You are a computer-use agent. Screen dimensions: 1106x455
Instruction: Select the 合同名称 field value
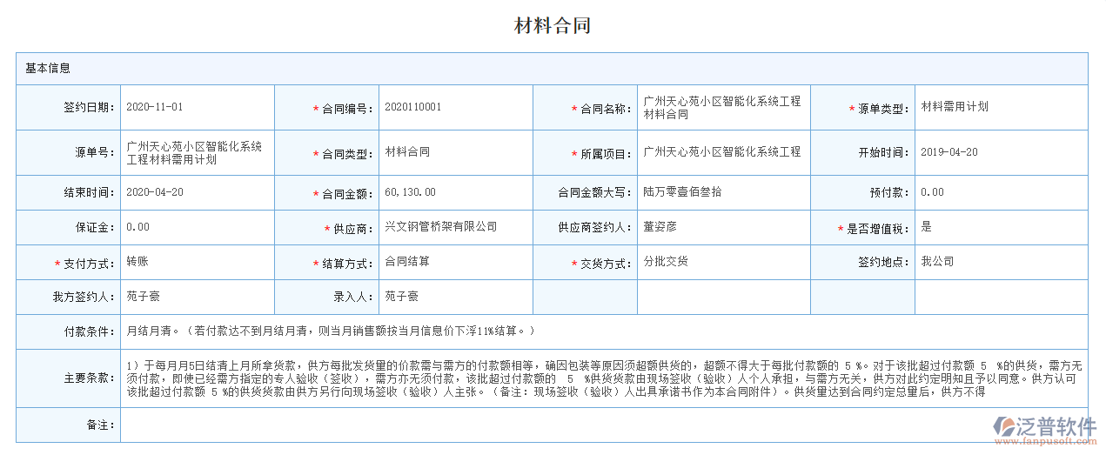tap(721, 107)
